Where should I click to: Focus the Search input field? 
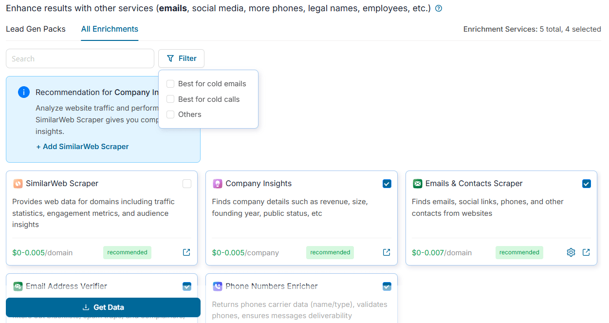[x=80, y=58]
